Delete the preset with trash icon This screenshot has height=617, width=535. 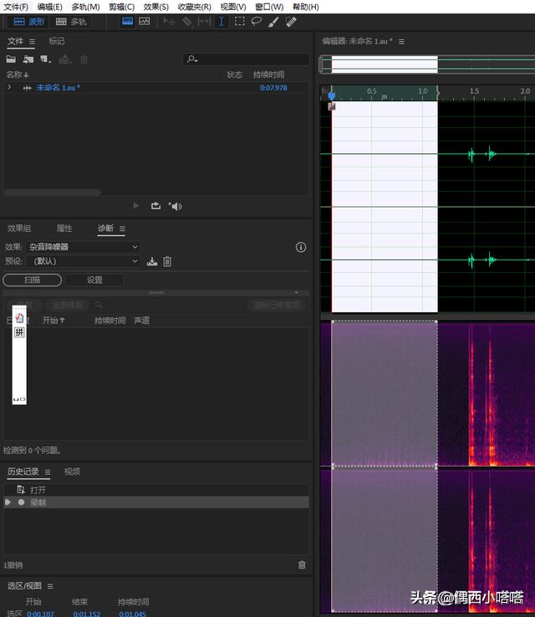click(167, 262)
